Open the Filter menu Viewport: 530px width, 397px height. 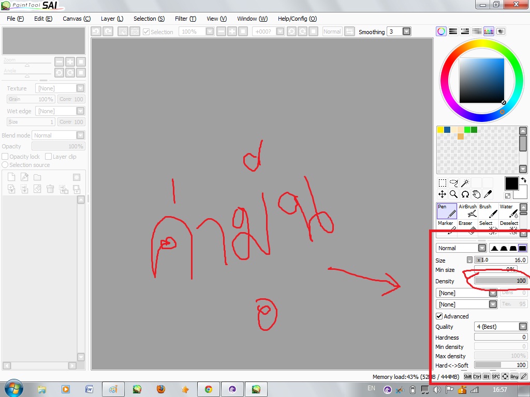tap(185, 19)
